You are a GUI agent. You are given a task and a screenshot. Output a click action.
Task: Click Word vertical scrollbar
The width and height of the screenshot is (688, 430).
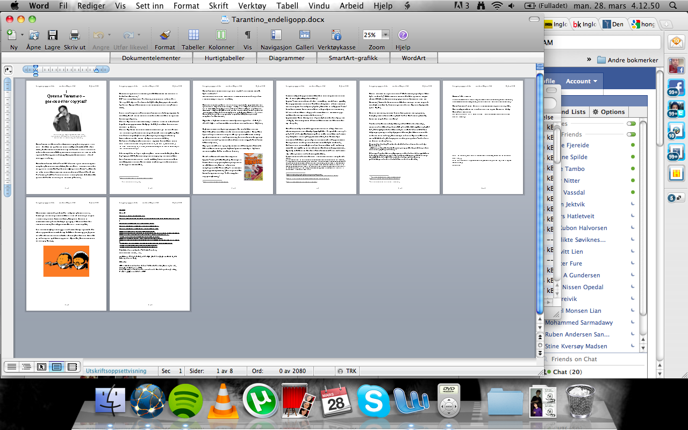click(540, 193)
